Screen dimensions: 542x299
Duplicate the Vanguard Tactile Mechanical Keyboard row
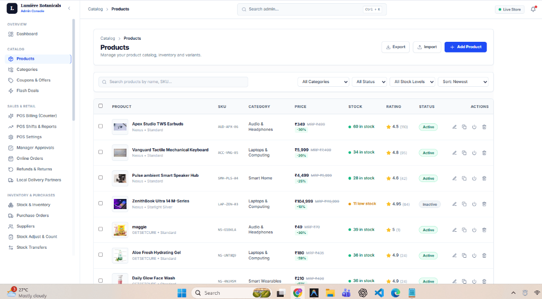pyautogui.click(x=464, y=153)
